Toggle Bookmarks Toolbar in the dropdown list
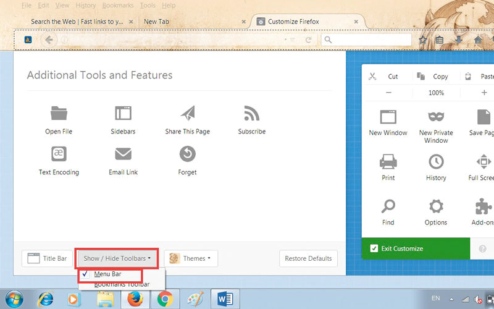The image size is (494, 309). [122, 284]
